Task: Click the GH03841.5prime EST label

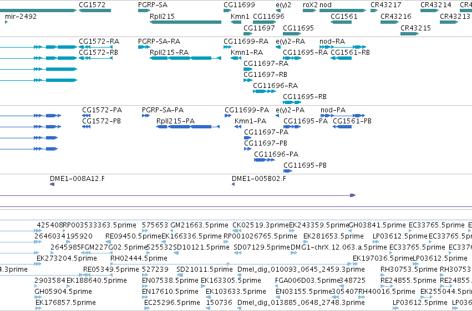Action: (377, 225)
